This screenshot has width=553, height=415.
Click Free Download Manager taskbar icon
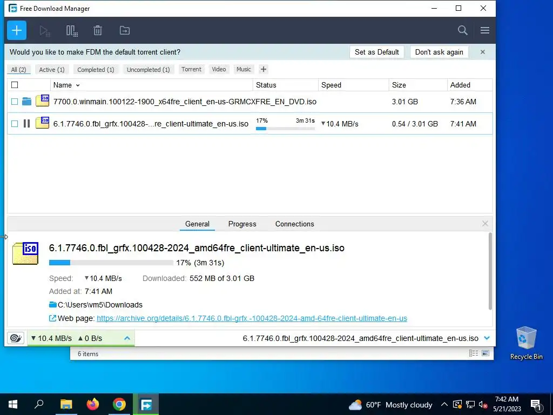146,404
